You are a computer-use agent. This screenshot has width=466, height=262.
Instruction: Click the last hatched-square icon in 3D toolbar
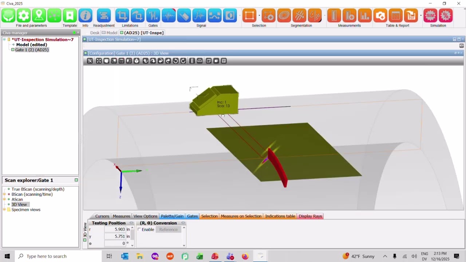click(224, 61)
